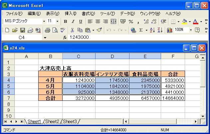Open the font name dropdown
This screenshot has width=210, height=134.
coord(44,21)
